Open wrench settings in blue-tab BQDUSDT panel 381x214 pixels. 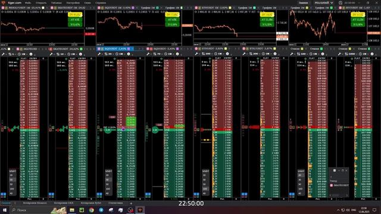point(99,54)
